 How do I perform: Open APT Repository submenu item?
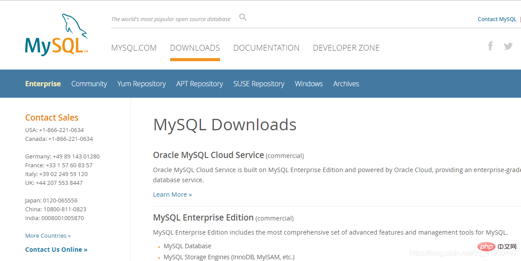pos(199,84)
